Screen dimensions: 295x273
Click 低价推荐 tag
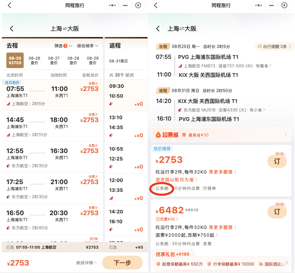(x=162, y=149)
